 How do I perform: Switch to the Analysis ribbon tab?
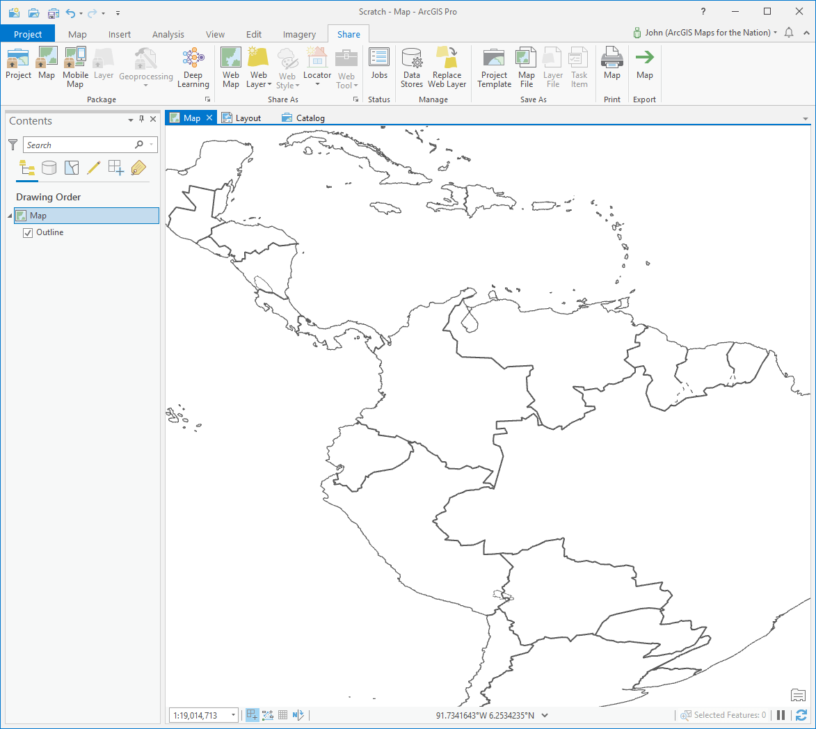point(168,34)
